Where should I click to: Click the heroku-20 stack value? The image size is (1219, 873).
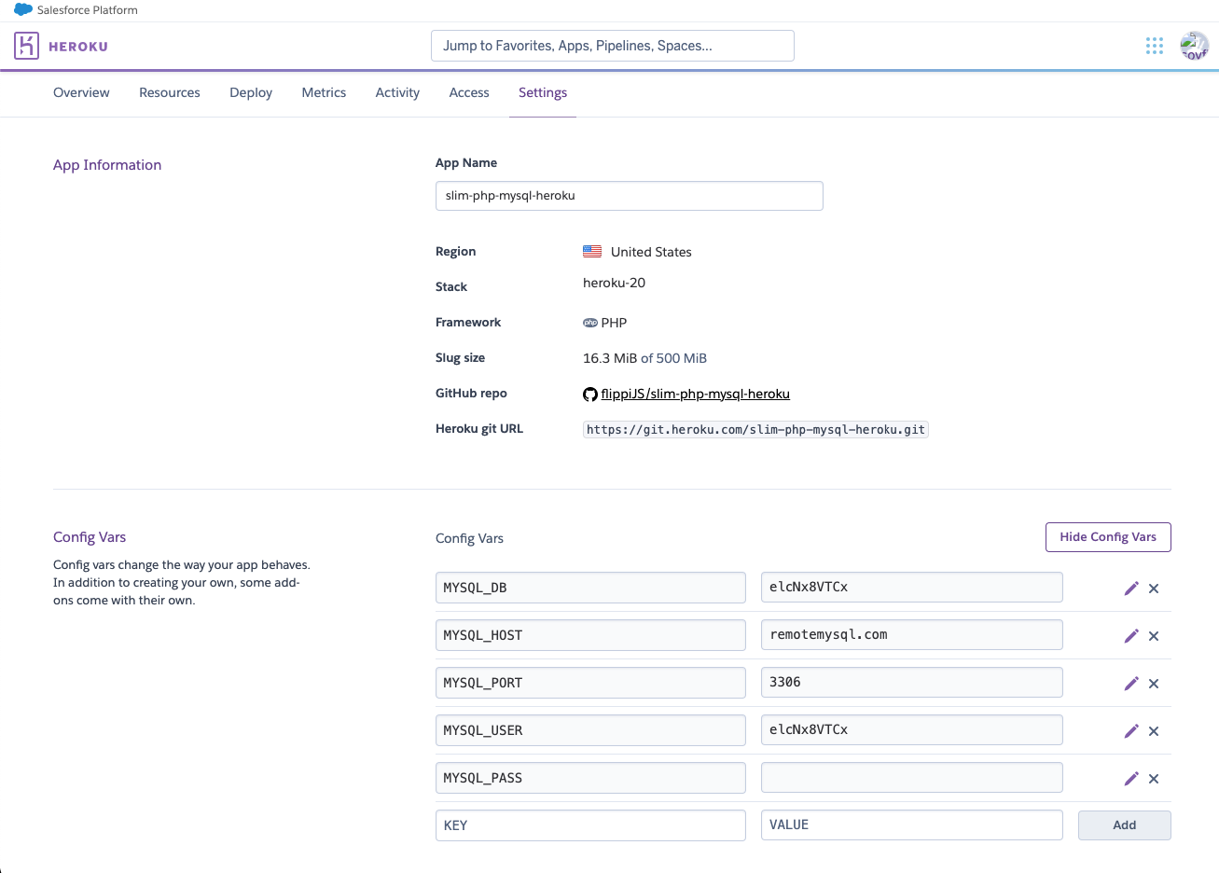click(x=614, y=283)
